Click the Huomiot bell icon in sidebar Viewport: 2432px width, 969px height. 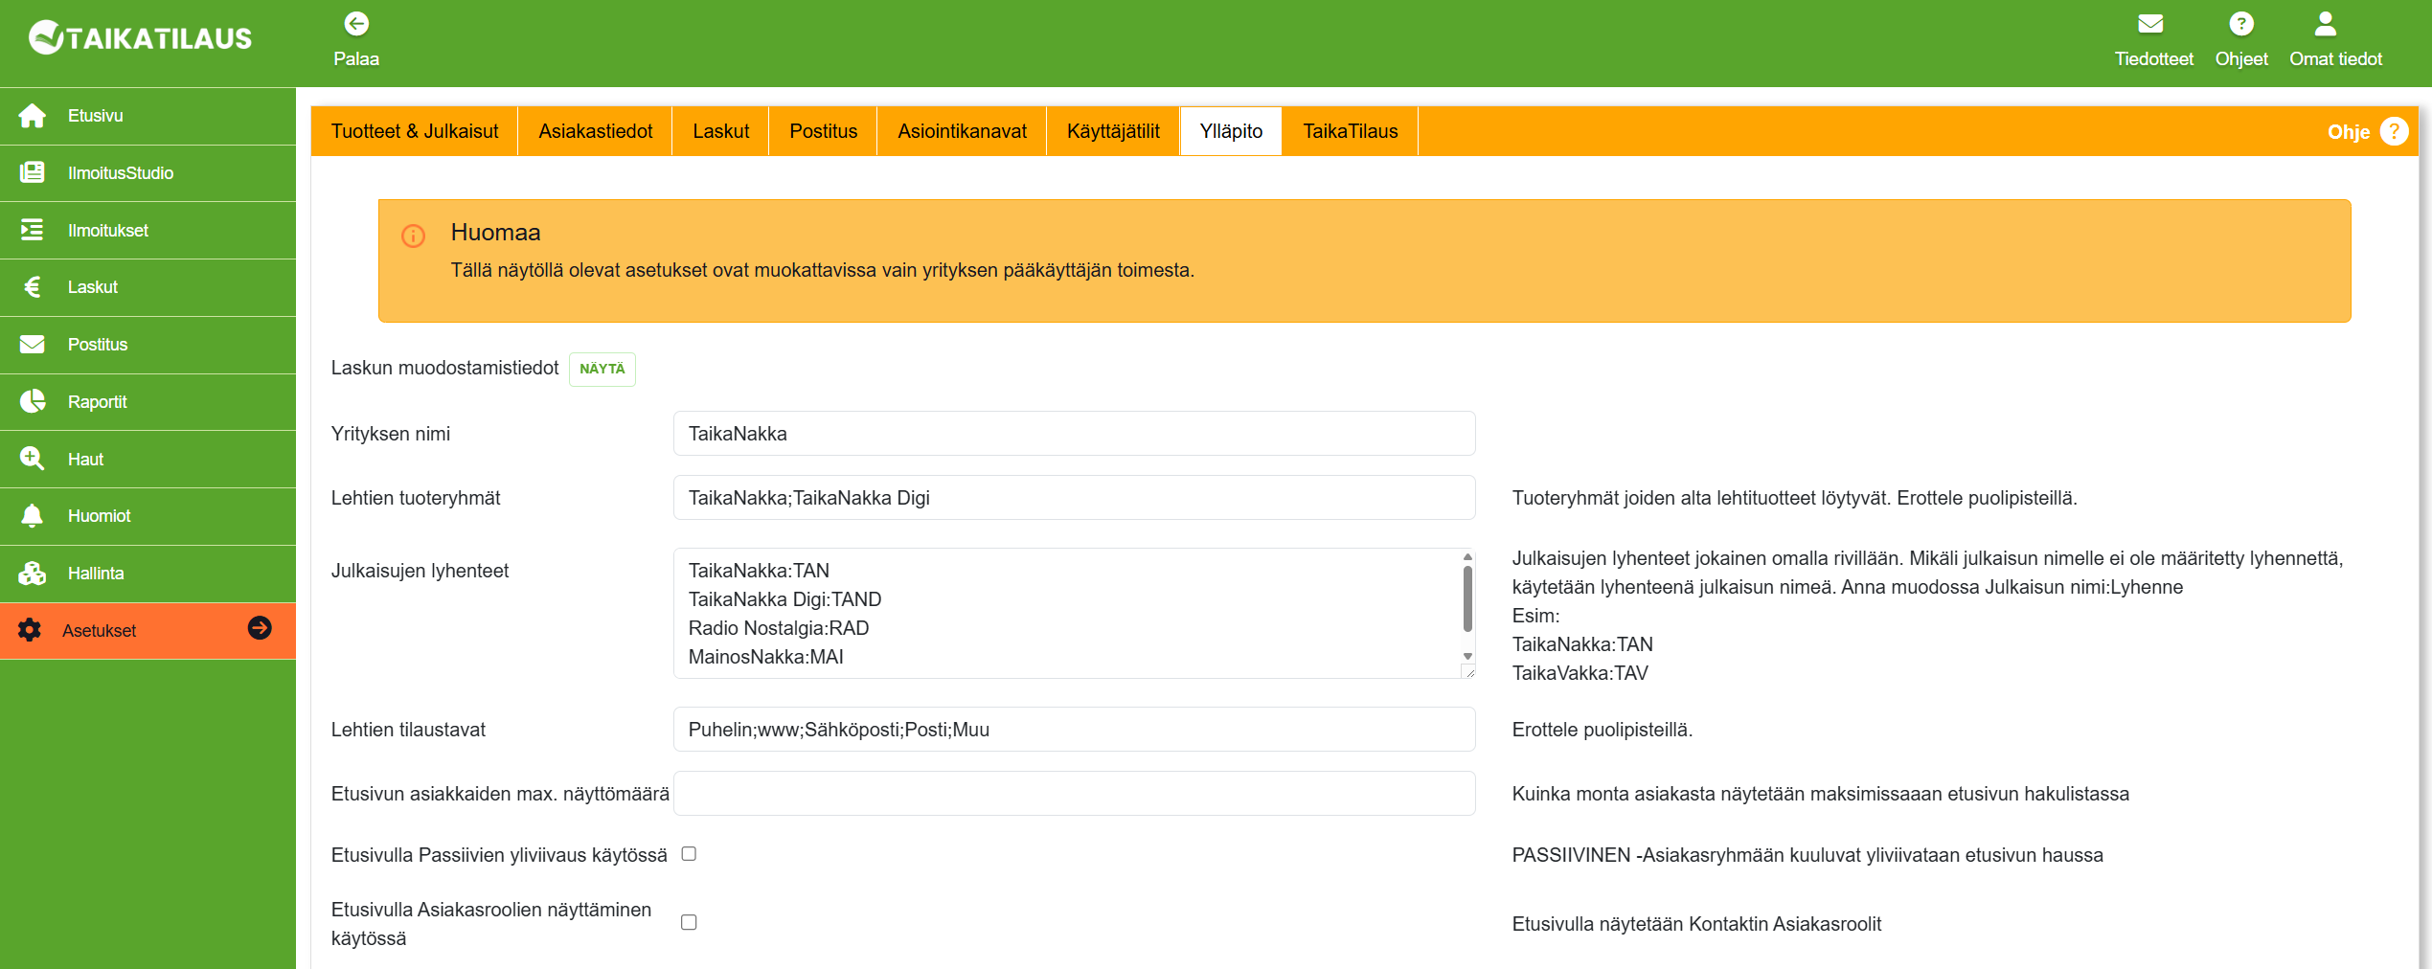coord(33,516)
